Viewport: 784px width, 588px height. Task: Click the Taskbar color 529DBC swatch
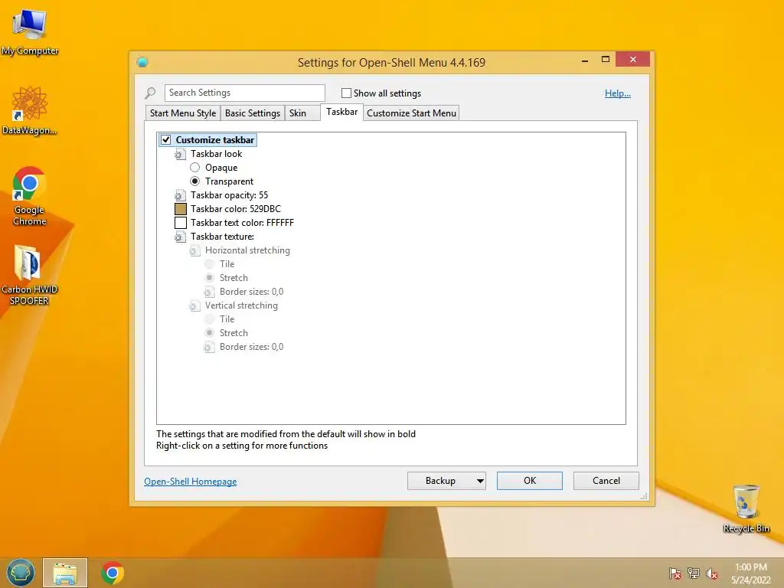pos(181,209)
